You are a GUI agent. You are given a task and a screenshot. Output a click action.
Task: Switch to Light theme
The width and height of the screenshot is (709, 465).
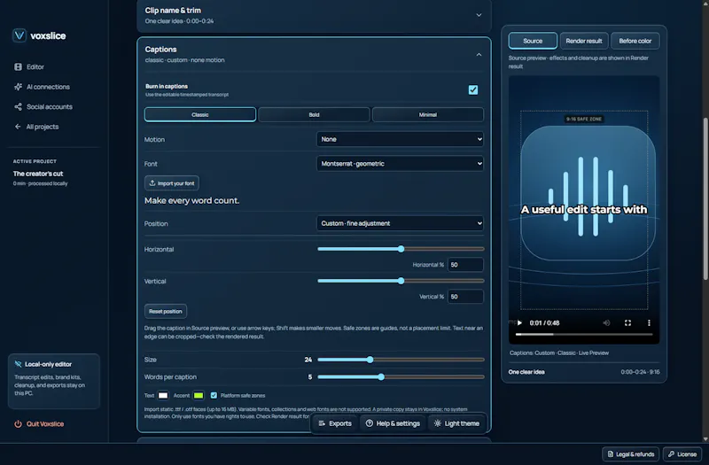tap(456, 423)
